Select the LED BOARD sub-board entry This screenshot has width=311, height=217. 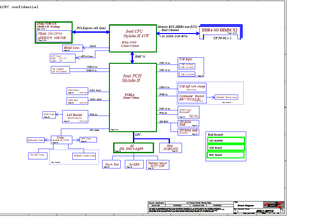[x=226, y=141]
